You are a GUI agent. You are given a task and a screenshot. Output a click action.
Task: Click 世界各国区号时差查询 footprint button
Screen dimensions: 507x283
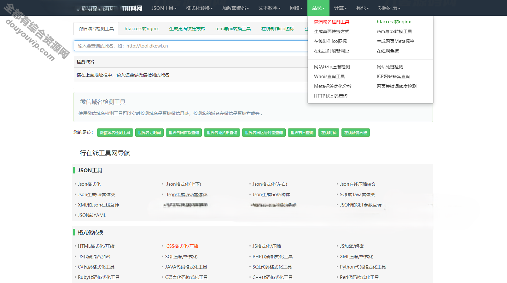[x=264, y=133]
